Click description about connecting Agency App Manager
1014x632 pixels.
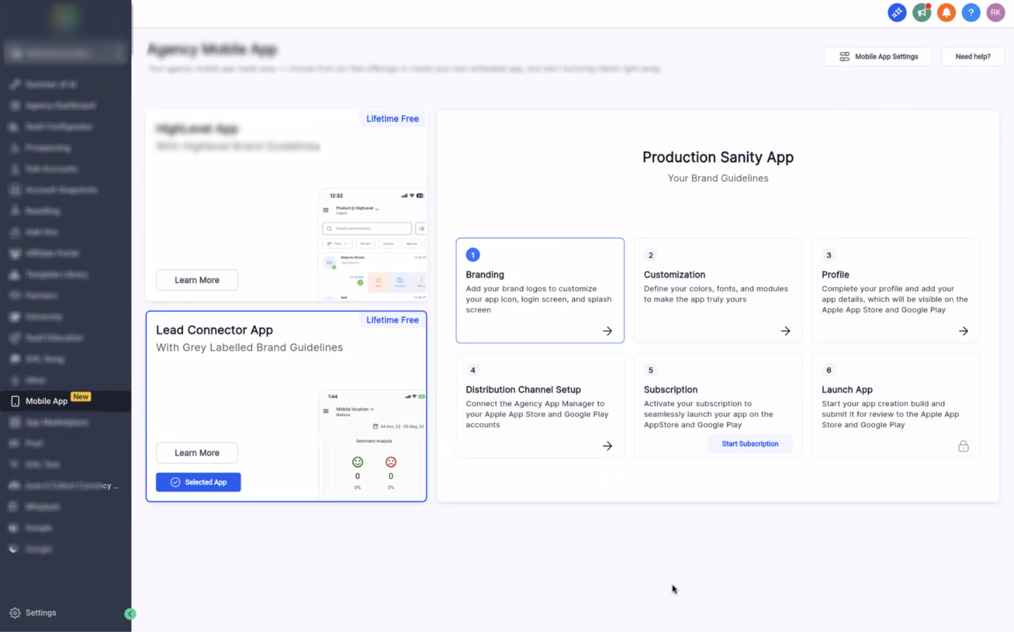pyautogui.click(x=537, y=414)
